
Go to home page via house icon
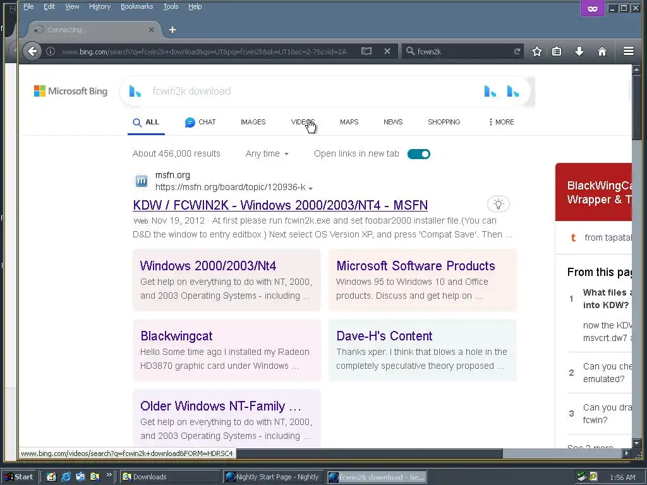pos(602,51)
